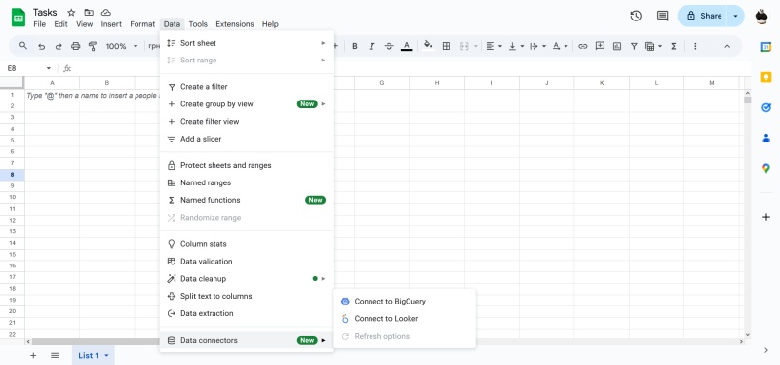Select Add a slicer
The width and height of the screenshot is (780, 365).
247,139
